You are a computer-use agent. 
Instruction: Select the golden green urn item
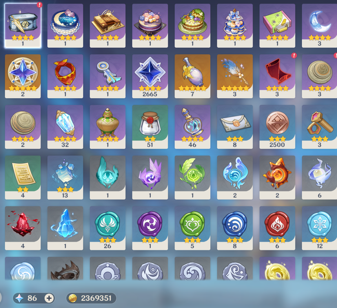108,127
